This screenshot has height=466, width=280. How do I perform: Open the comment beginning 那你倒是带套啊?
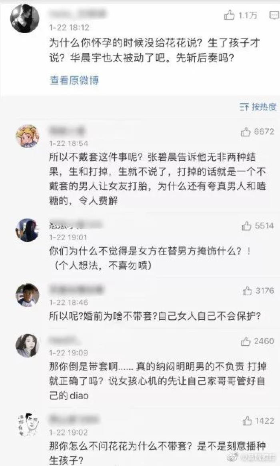158,381
